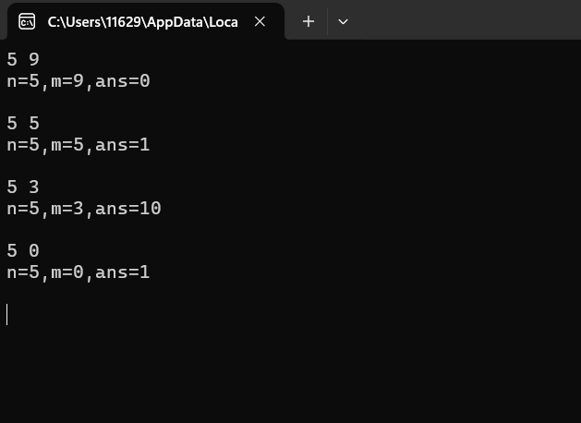The width and height of the screenshot is (581, 423).
Task: Click the input line "5 0"
Action: tap(23, 251)
